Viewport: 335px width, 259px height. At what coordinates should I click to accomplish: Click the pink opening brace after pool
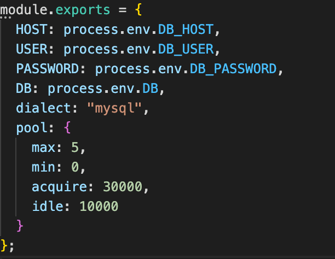tap(67, 128)
